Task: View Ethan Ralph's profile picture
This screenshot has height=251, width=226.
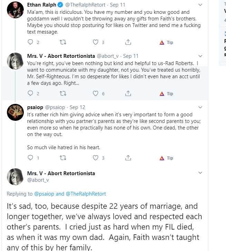Action: pyautogui.click(x=15, y=10)
